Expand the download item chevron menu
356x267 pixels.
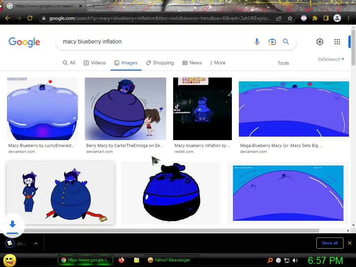tap(36, 243)
